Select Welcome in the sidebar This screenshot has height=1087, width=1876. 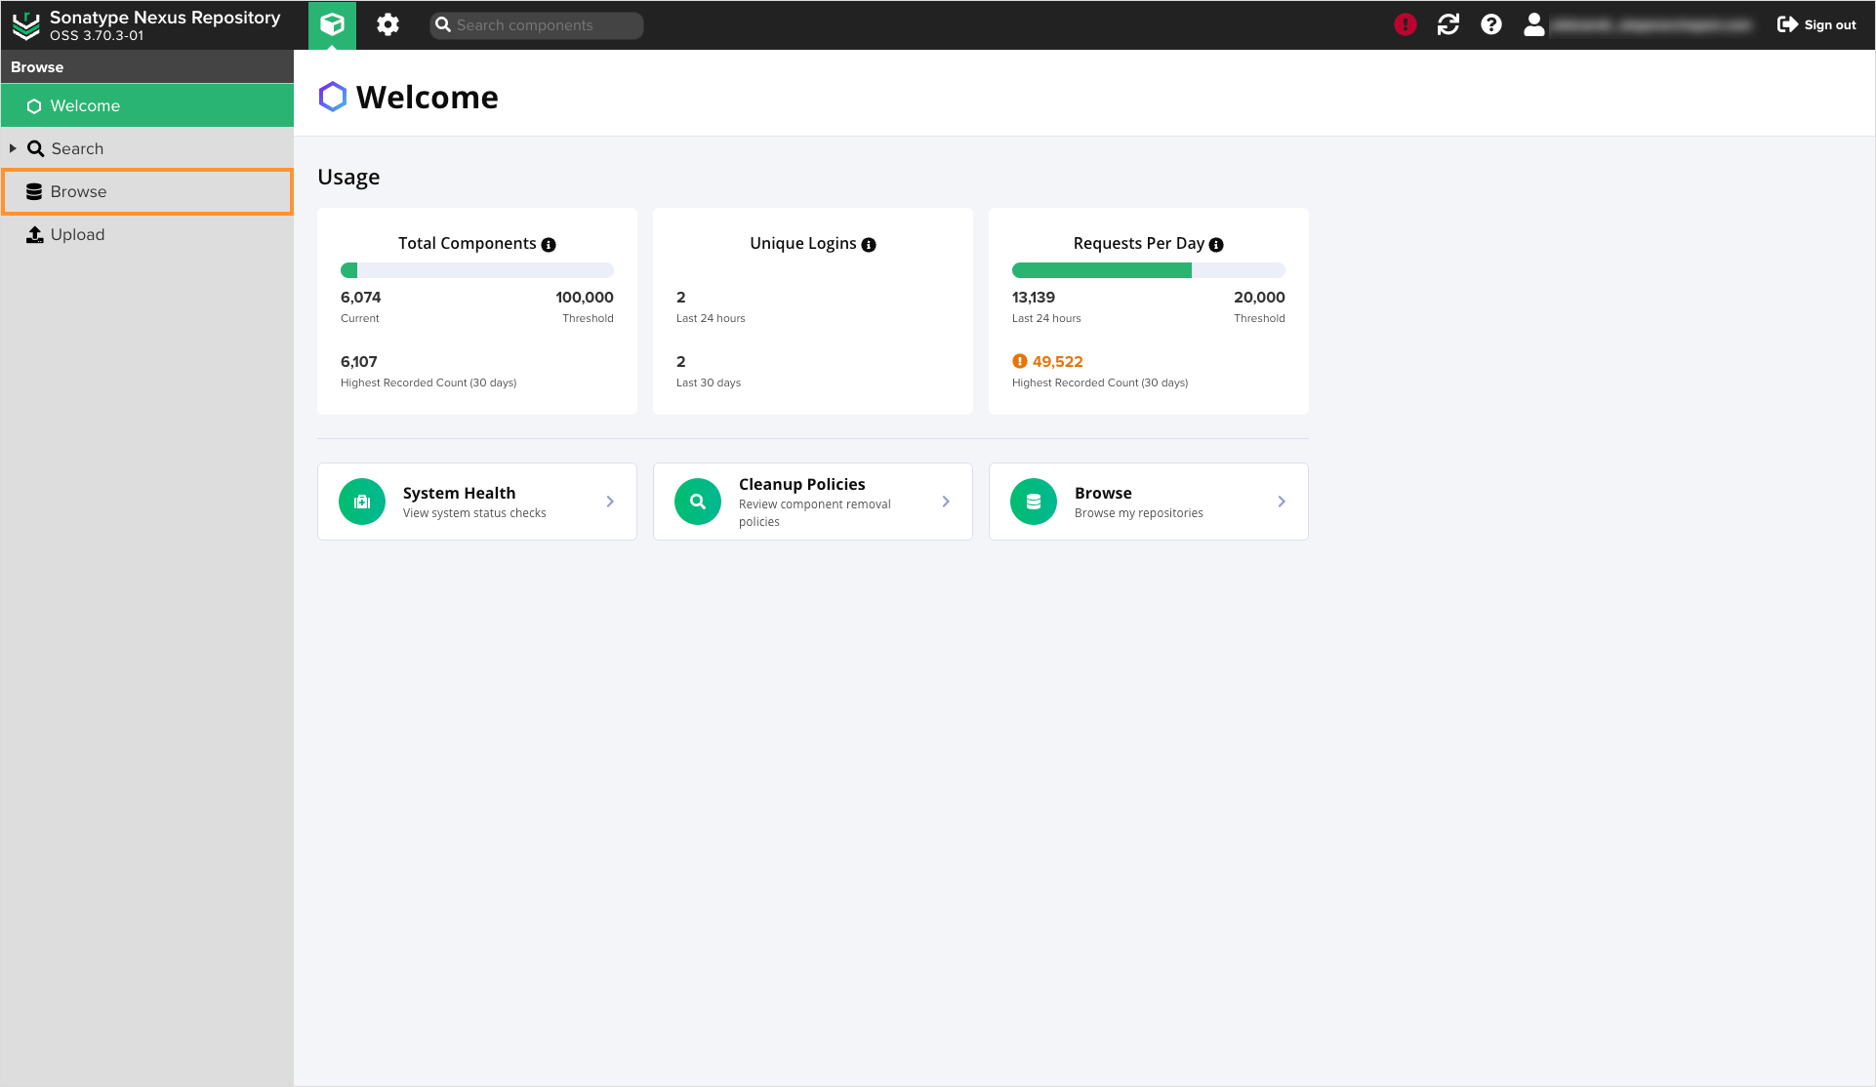[85, 105]
